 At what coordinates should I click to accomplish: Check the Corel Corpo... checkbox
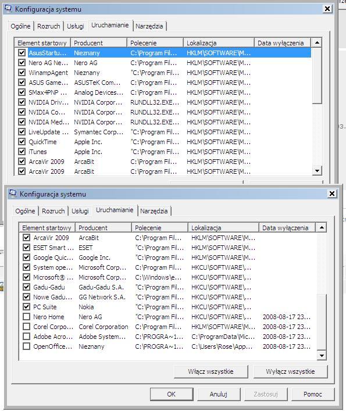click(26, 327)
